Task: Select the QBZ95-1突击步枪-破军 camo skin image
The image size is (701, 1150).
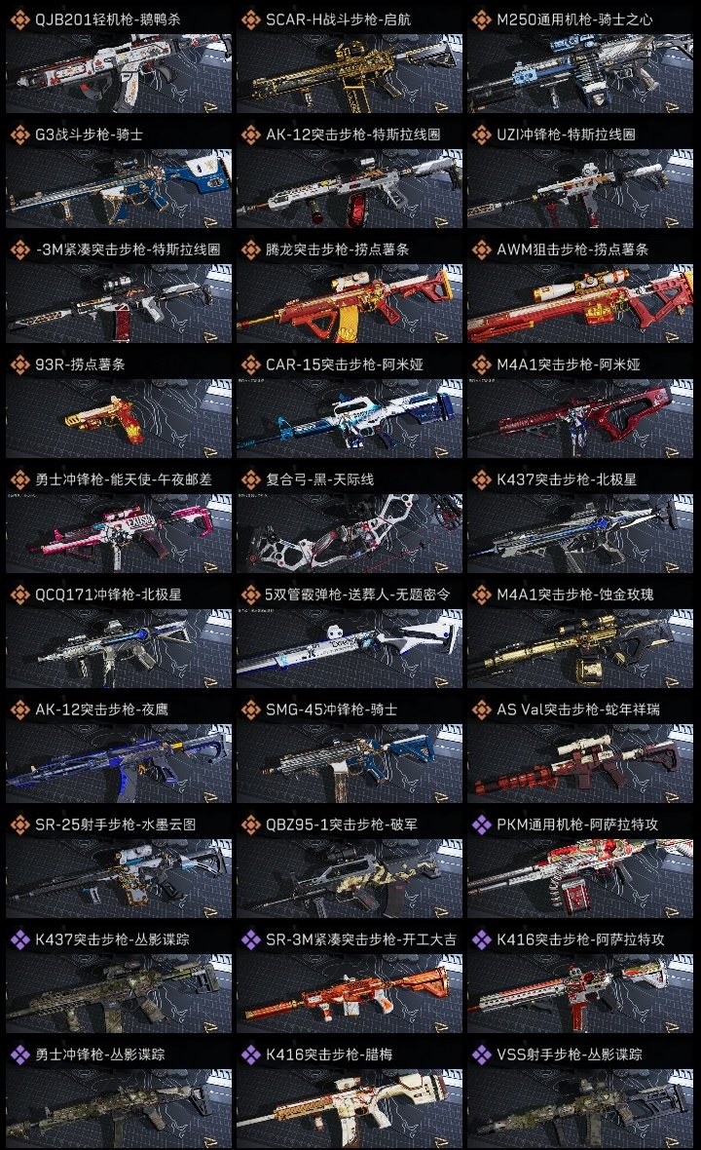Action: (350, 879)
